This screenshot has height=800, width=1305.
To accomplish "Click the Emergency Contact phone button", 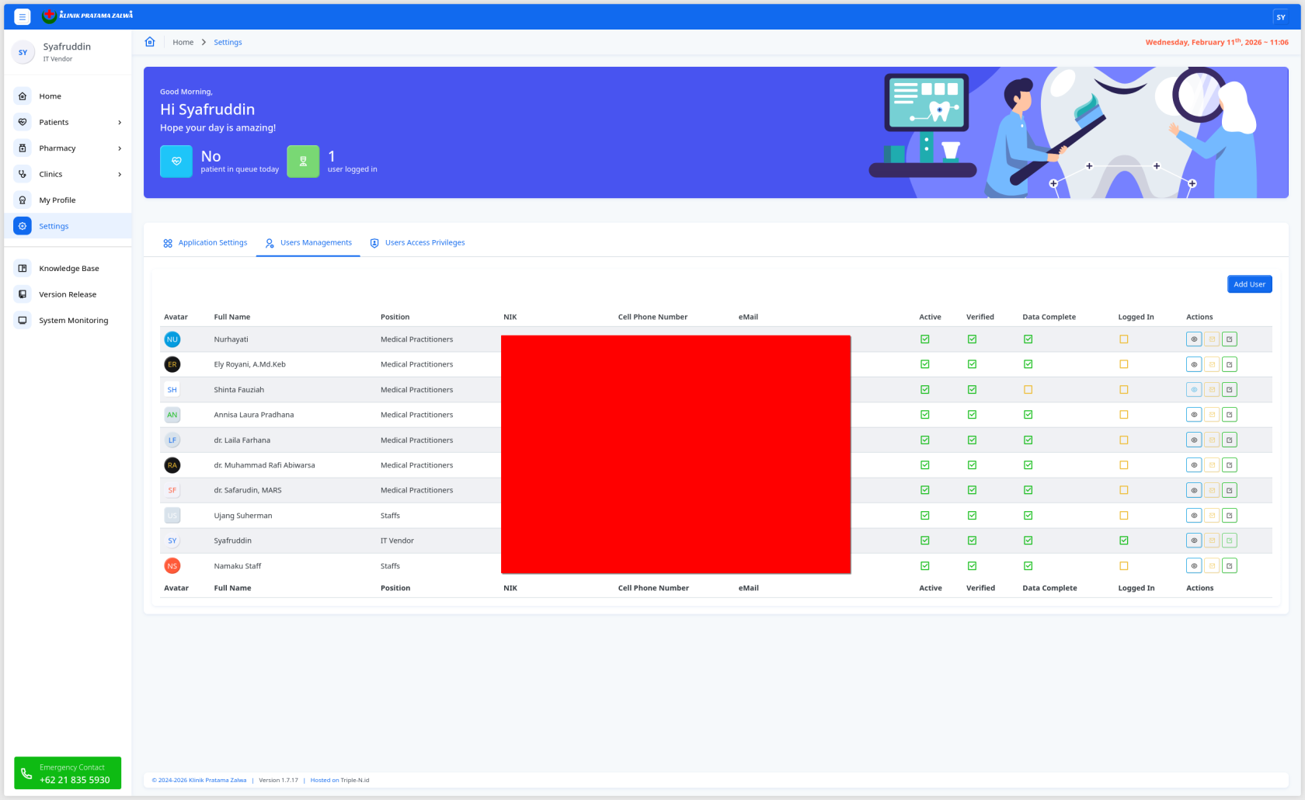I will [68, 773].
